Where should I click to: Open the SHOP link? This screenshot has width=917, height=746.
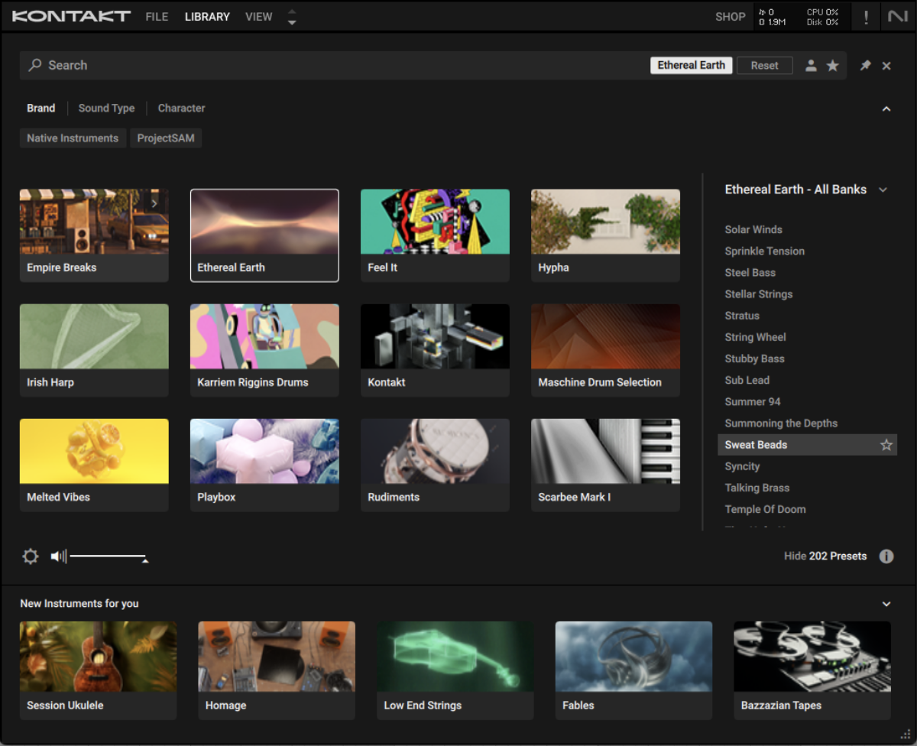[x=731, y=17]
